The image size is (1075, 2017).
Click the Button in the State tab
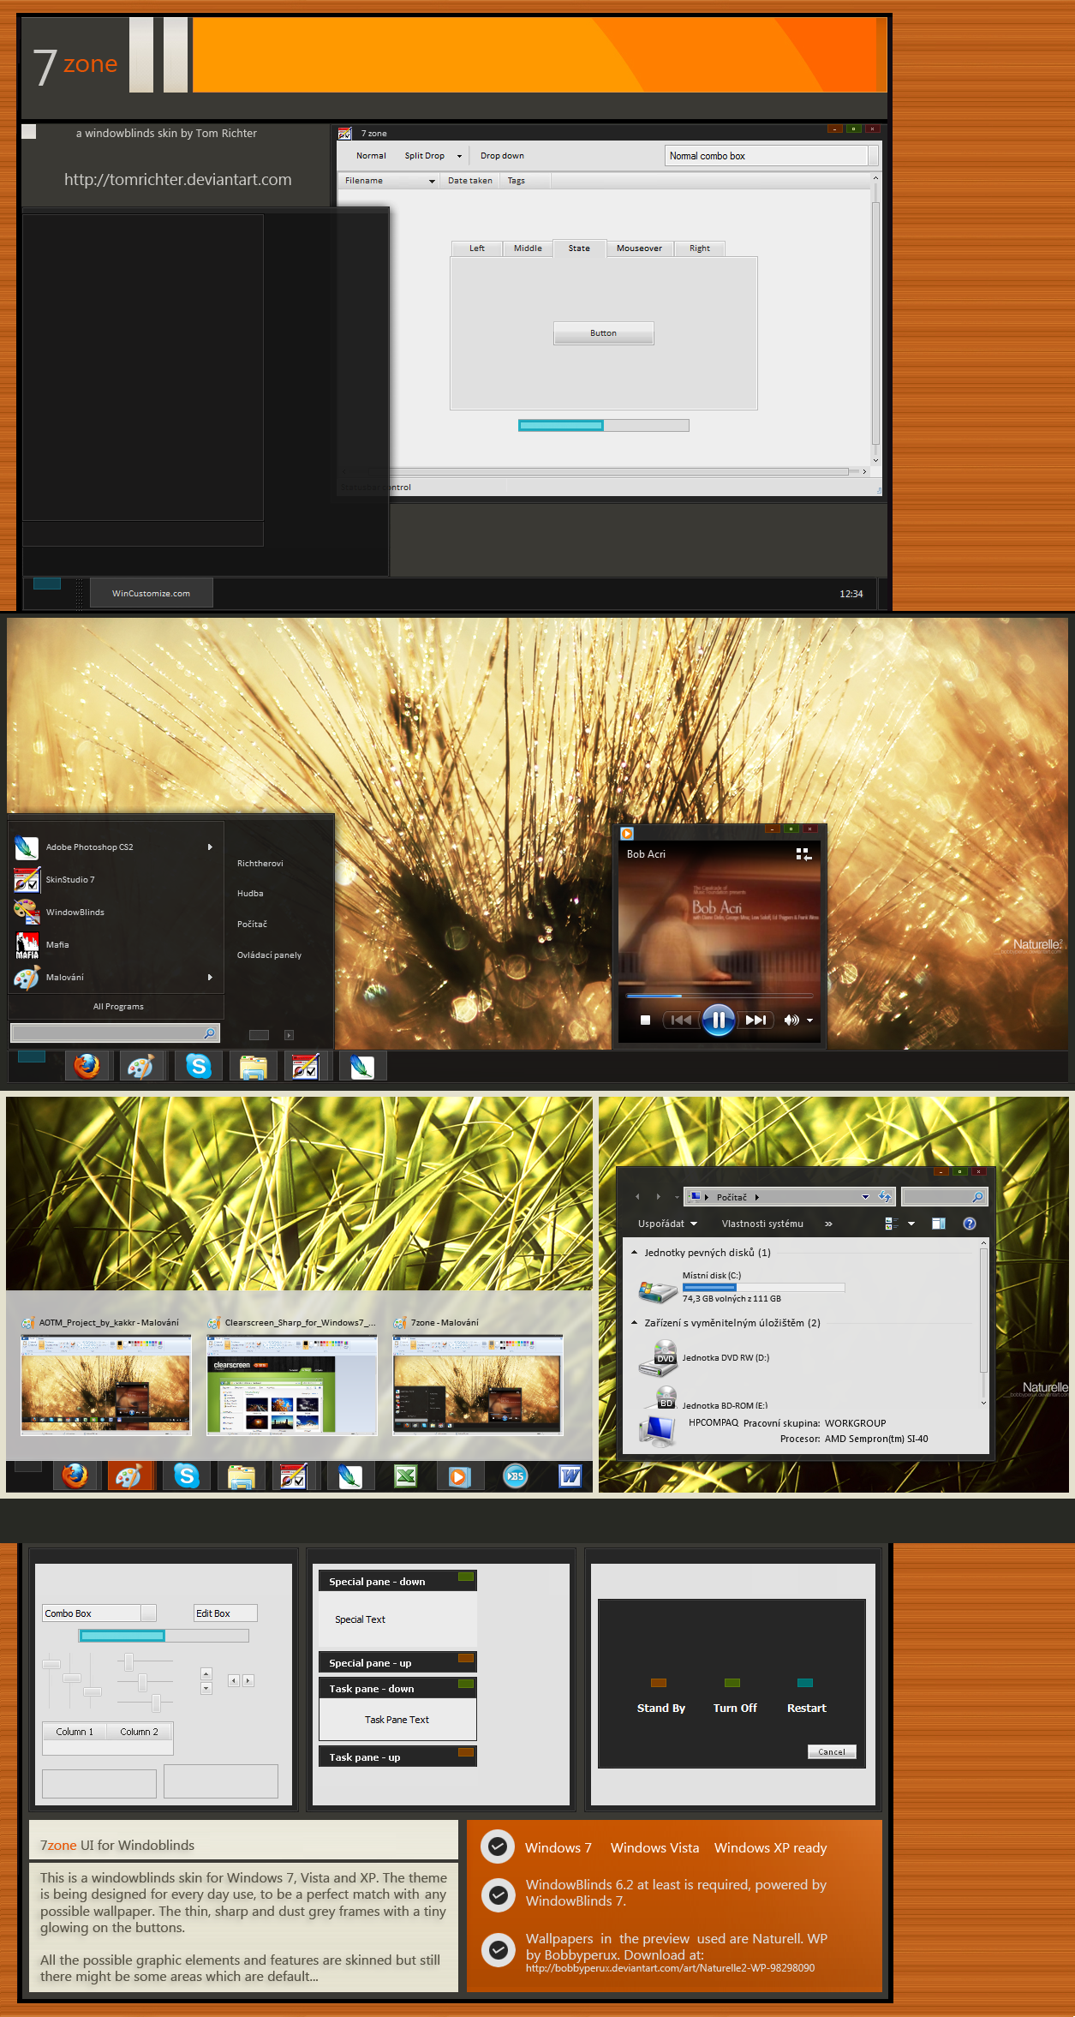point(604,333)
